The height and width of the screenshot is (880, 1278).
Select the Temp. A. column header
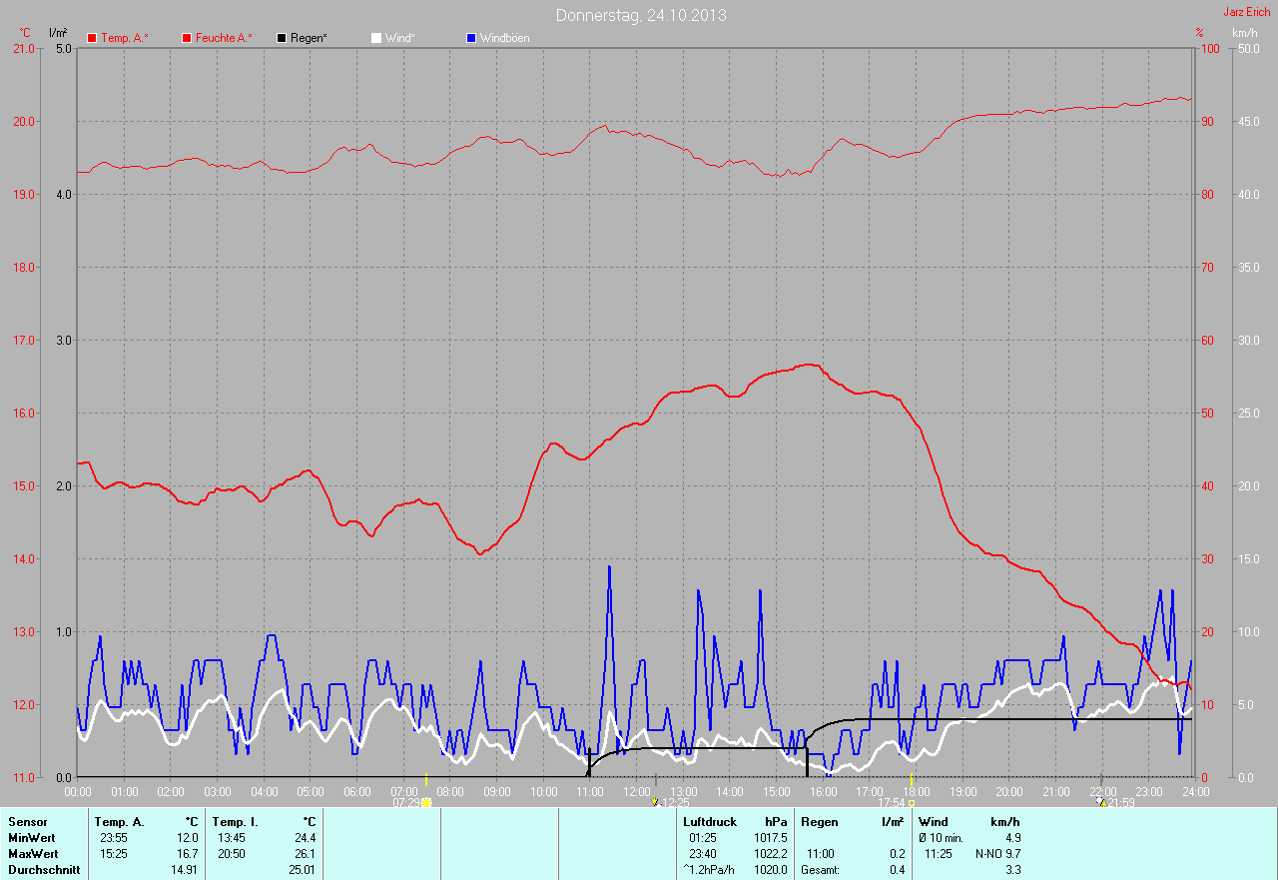(x=119, y=822)
